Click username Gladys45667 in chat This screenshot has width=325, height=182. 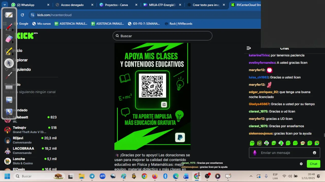[259, 104]
